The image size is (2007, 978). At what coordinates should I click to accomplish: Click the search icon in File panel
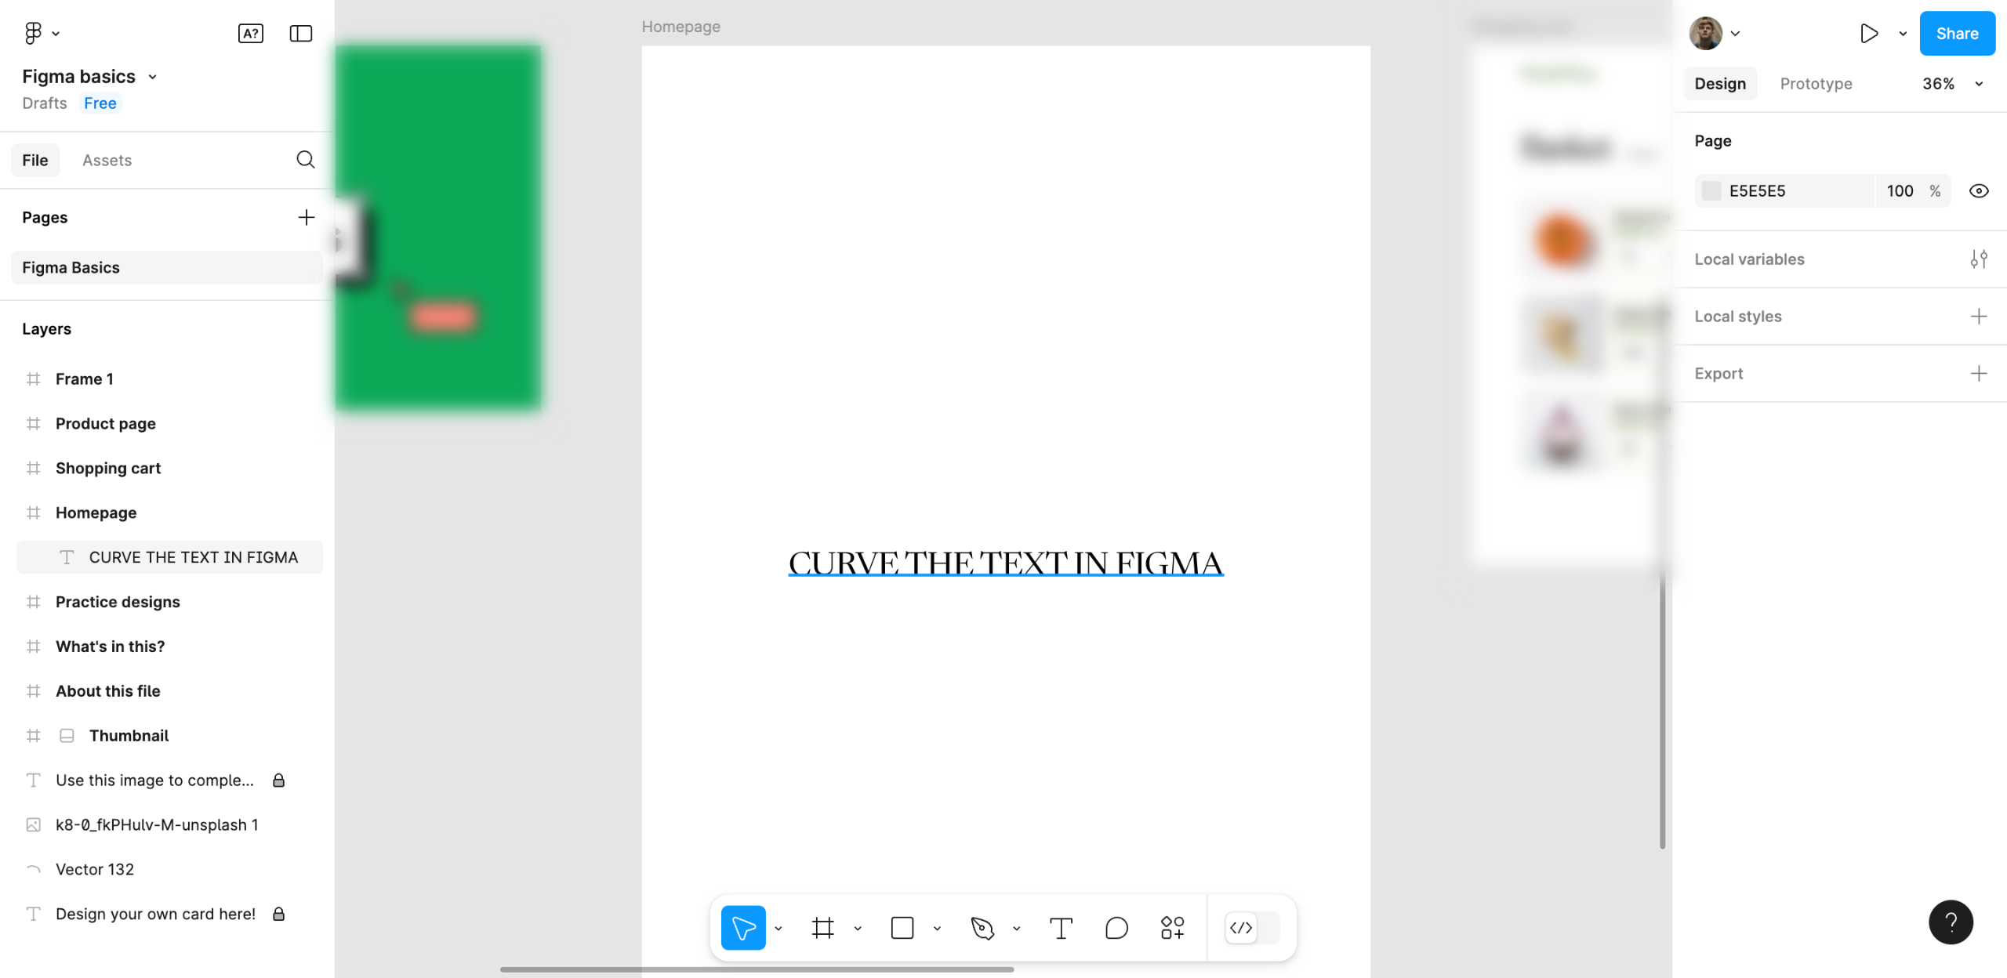pyautogui.click(x=305, y=160)
